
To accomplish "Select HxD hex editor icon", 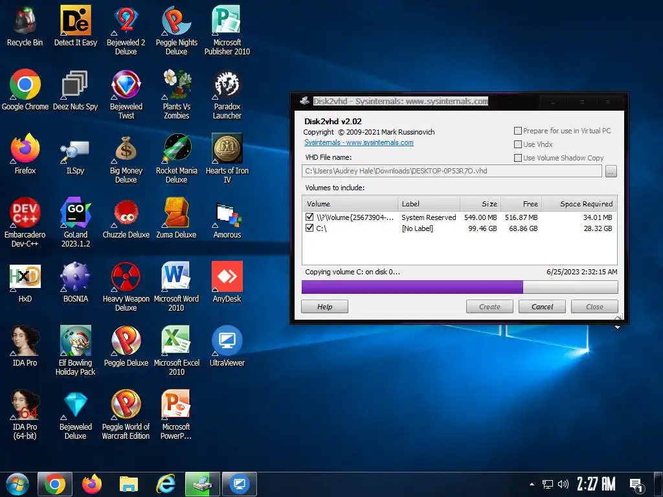I will pyautogui.click(x=25, y=282).
